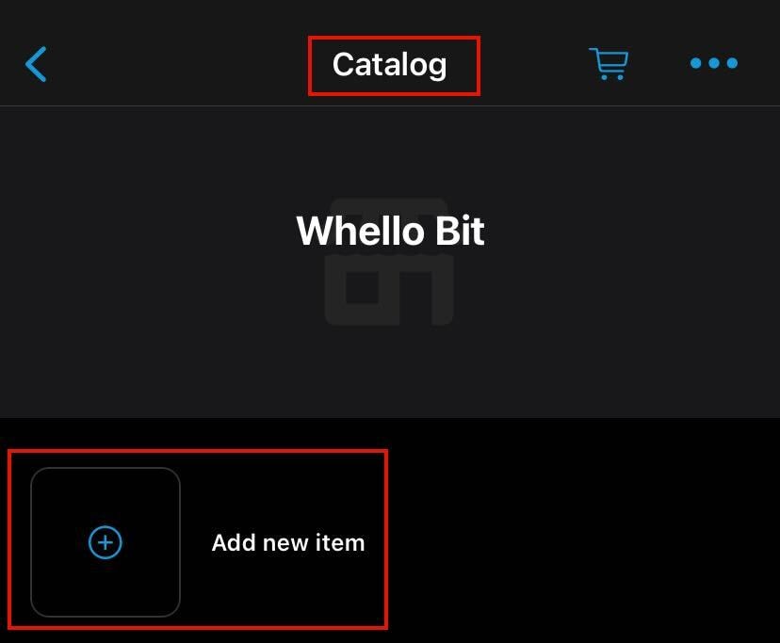This screenshot has width=780, height=643.
Task: Click the Catalog title in header
Action: pyautogui.click(x=390, y=65)
